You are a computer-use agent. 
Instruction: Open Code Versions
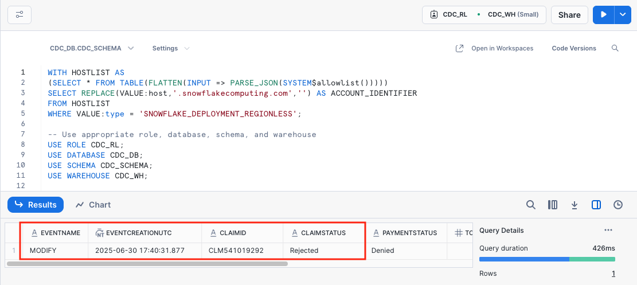pyautogui.click(x=574, y=48)
